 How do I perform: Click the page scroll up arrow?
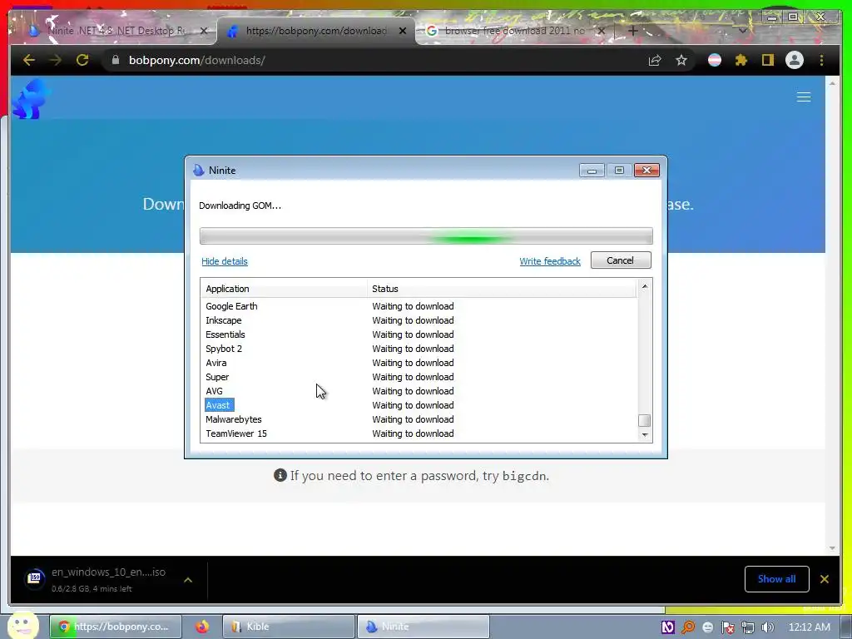(x=832, y=84)
